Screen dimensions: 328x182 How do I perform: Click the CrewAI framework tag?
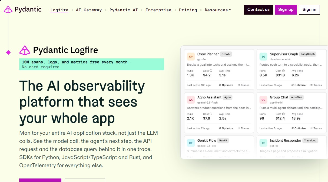[x=226, y=54]
